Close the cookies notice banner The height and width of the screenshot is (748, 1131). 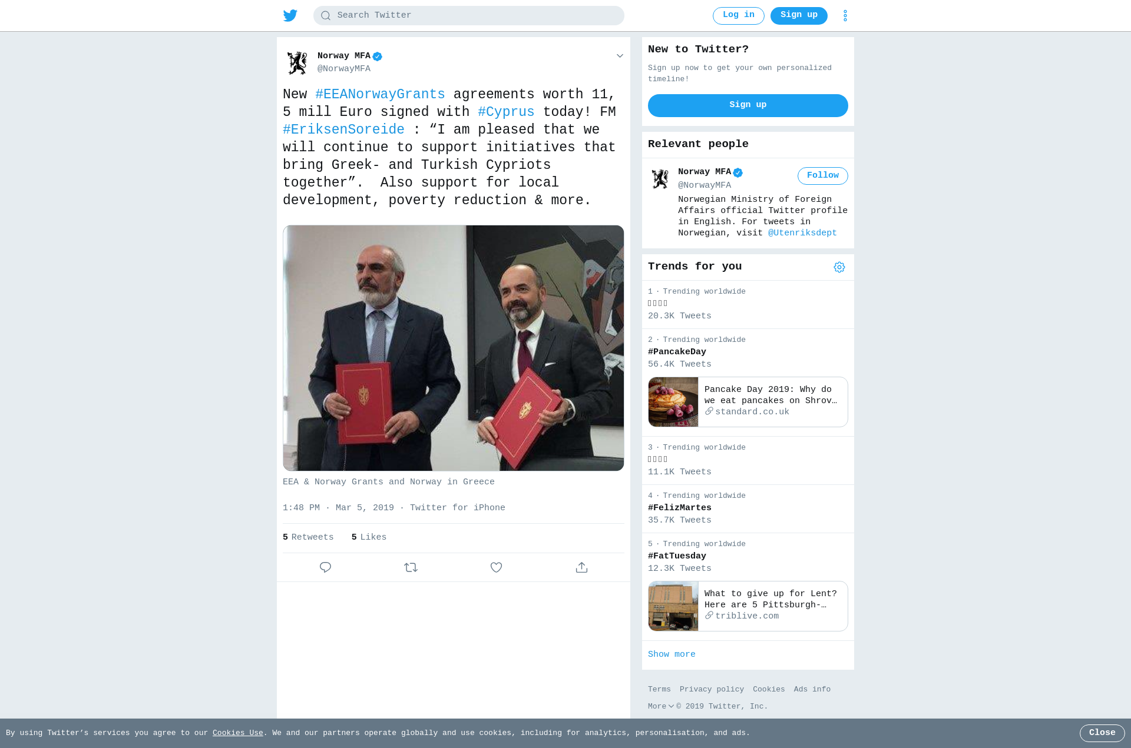click(1102, 733)
